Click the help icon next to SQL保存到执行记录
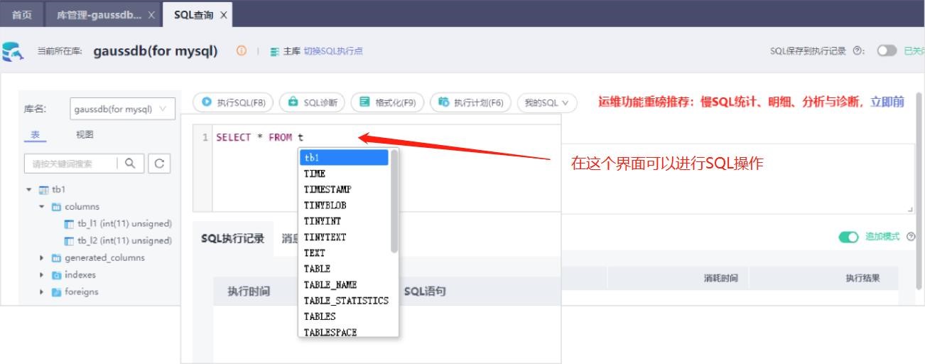925x364 pixels. 859,51
